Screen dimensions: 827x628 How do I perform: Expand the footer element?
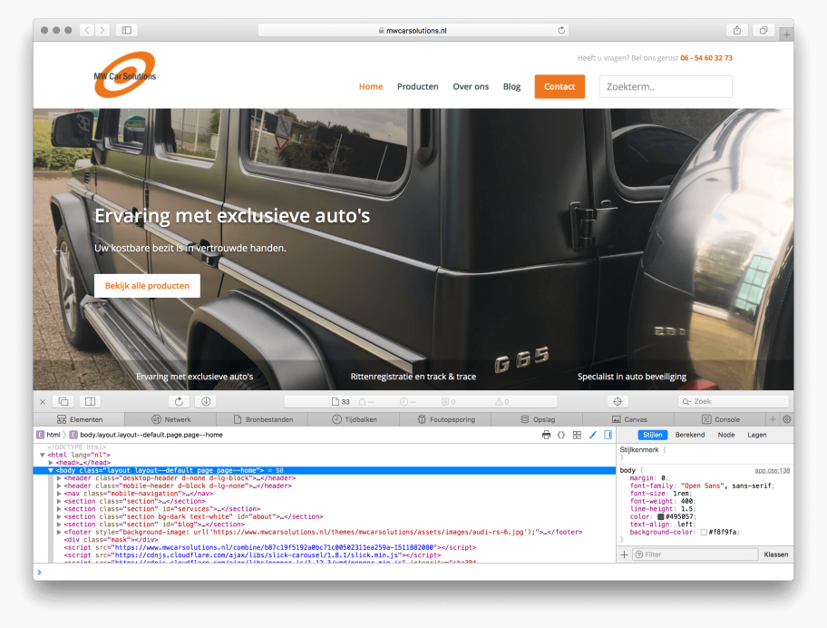pyautogui.click(x=59, y=532)
